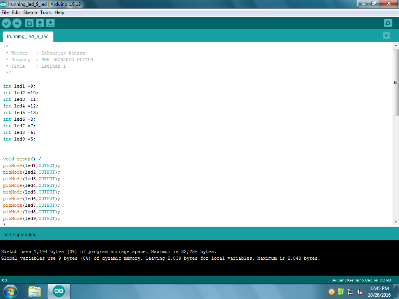Click the 'pinMode(led2,OUTPUT);' line
Viewport: 399px width, 299px height.
click(32, 172)
